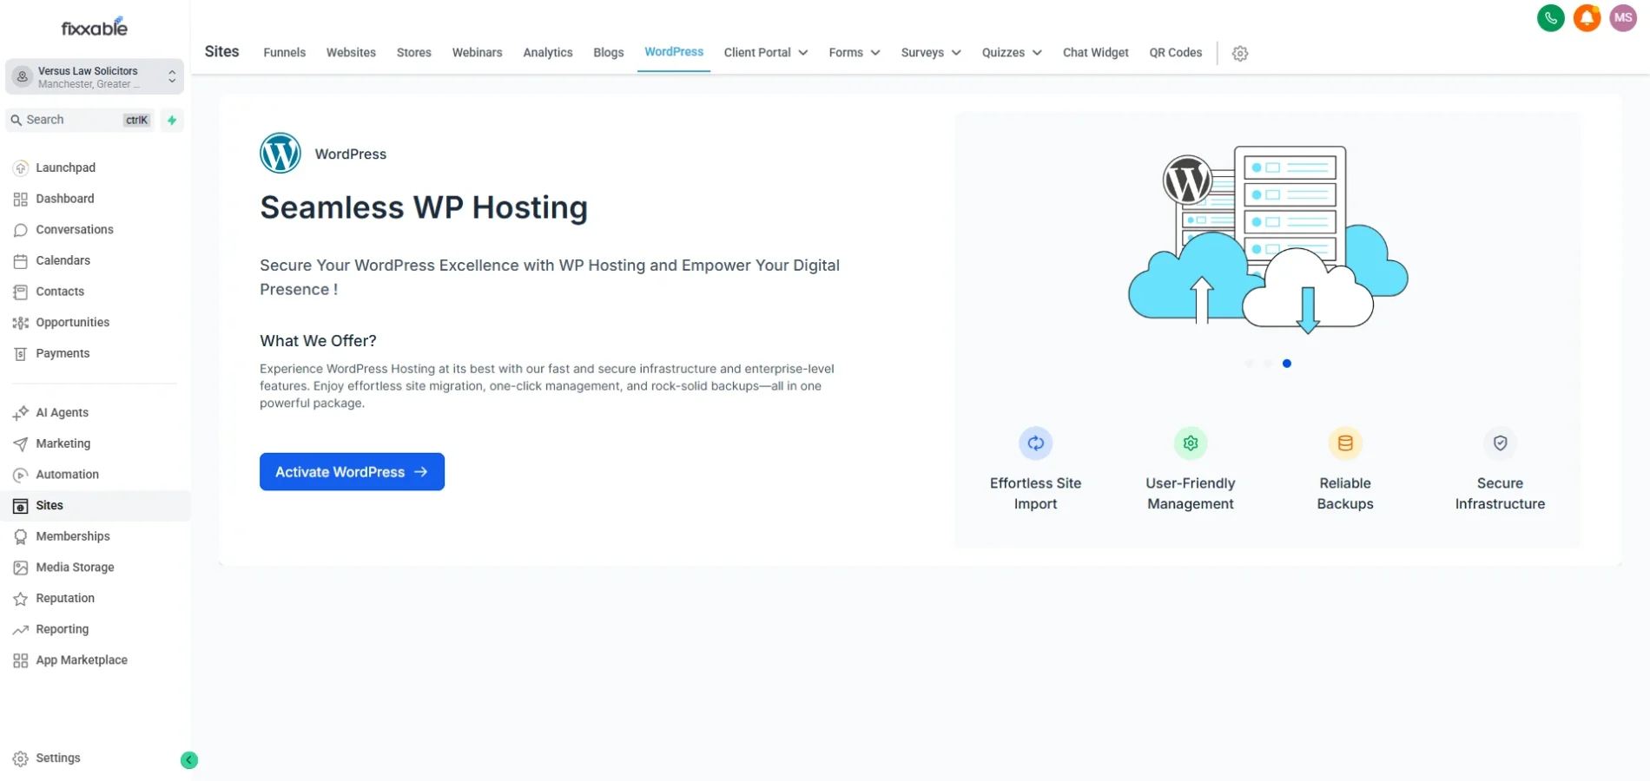Open the QR Codes section

1175,53
